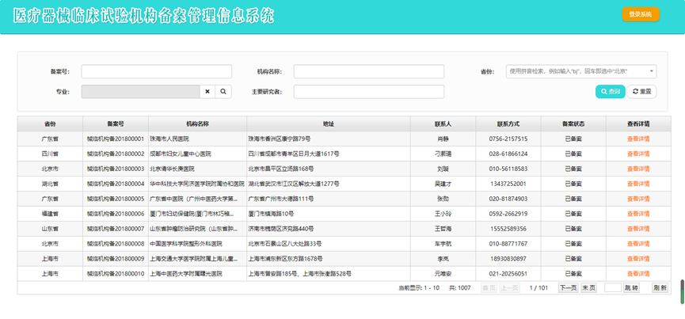685x319 pixels.
Task: Open 查看详情 for 上海中医药大学附属曙光医院
Action: pos(638,274)
